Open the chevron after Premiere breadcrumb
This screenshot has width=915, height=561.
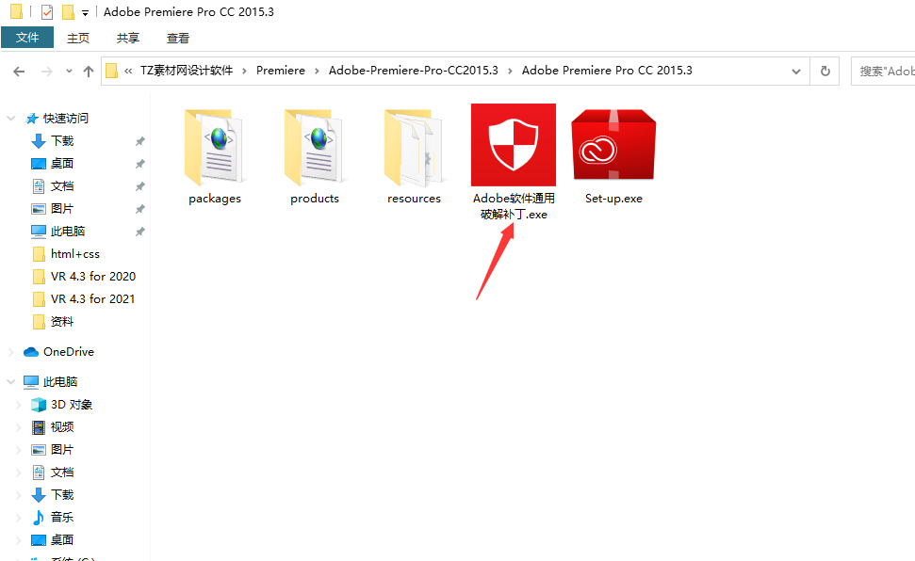[x=317, y=72]
